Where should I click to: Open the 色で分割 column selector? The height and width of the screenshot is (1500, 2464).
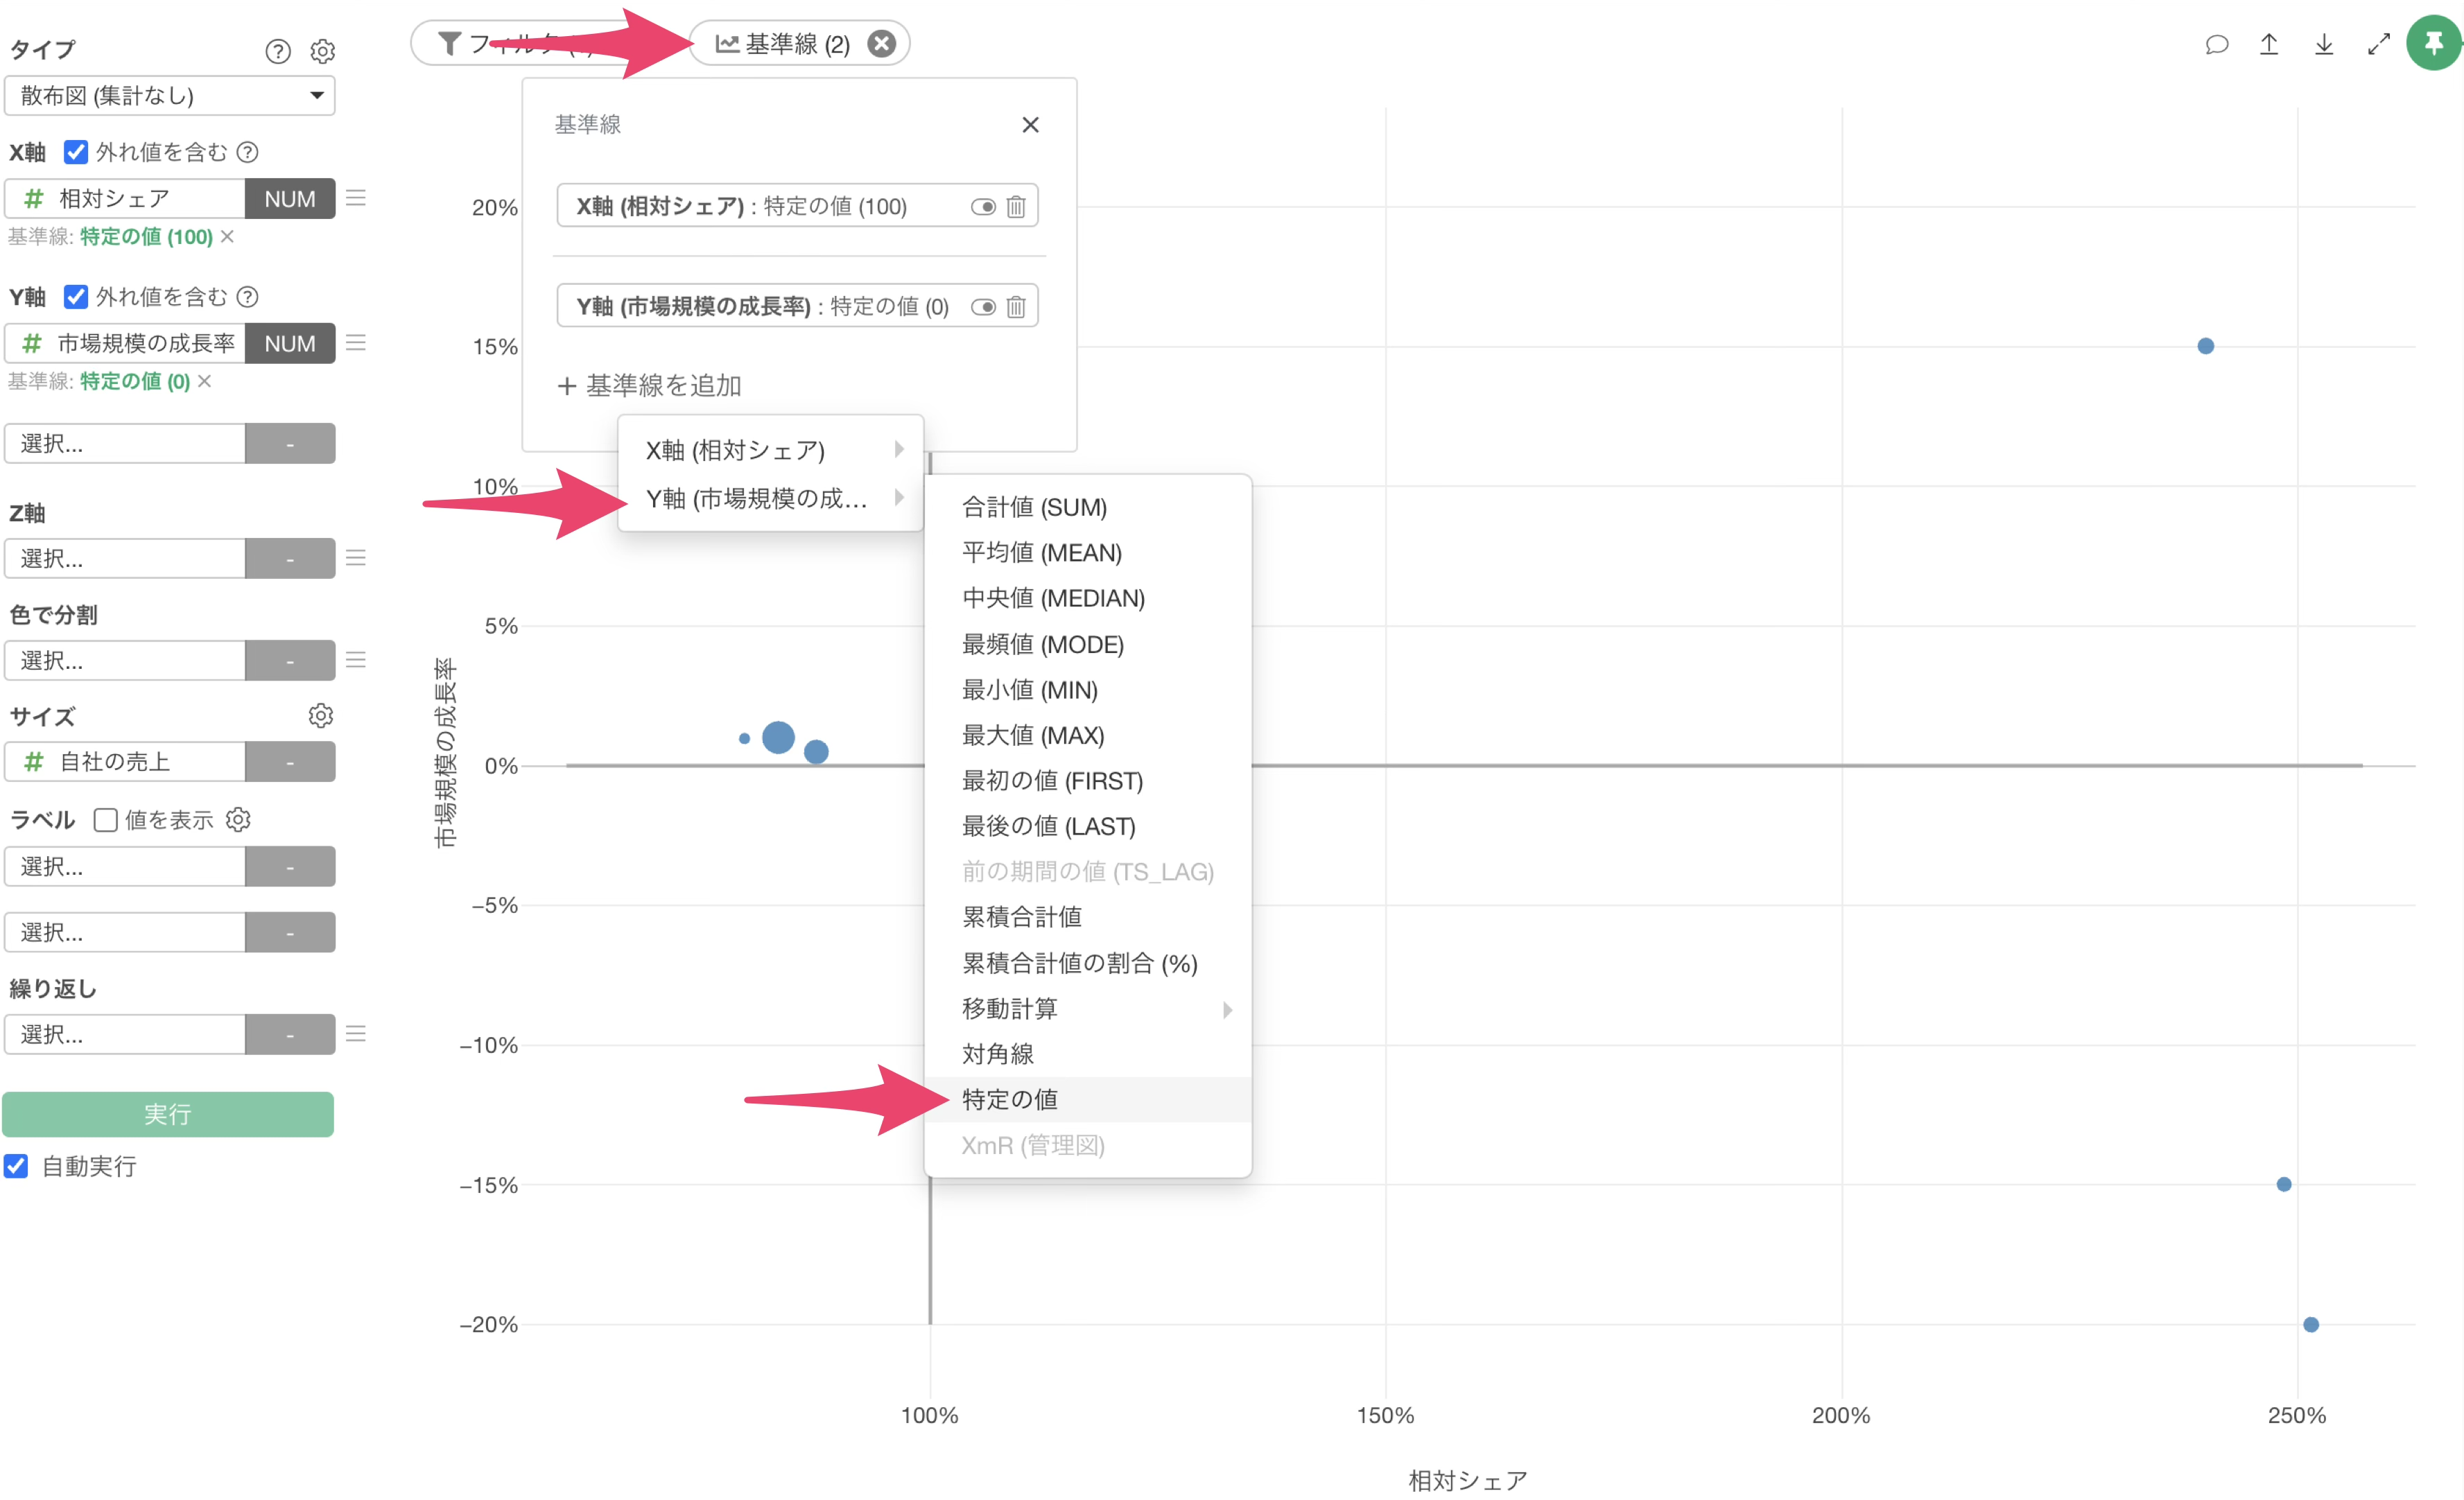click(125, 661)
